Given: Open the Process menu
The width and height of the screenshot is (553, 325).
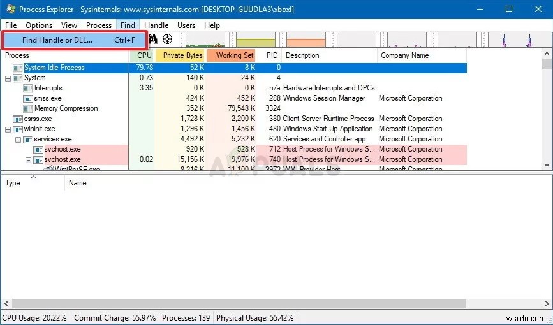Looking at the screenshot, I should click(x=99, y=25).
